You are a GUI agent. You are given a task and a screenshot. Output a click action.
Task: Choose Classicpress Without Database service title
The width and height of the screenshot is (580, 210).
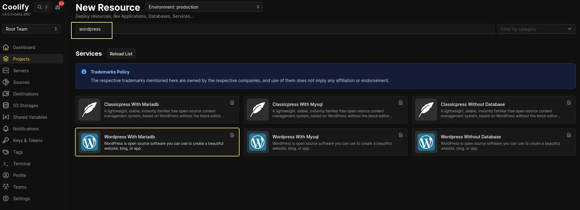coord(473,104)
